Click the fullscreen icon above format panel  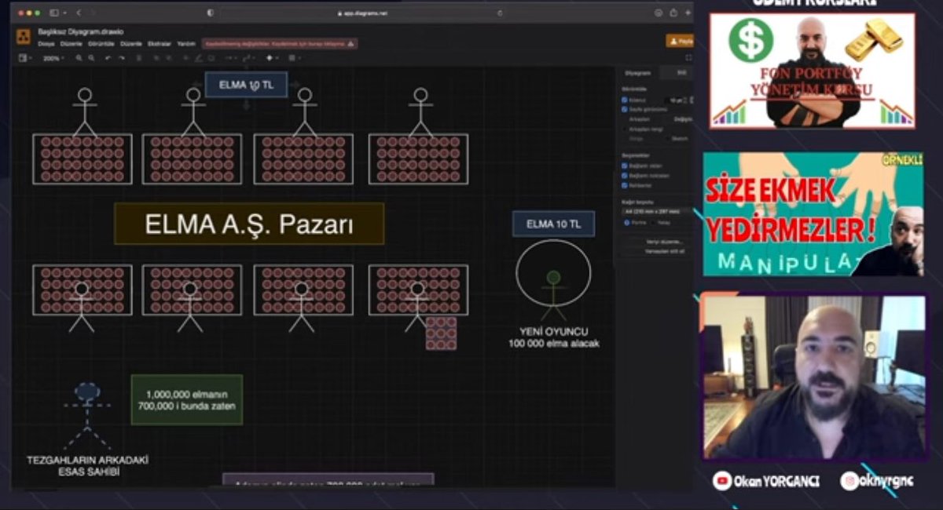(x=688, y=58)
